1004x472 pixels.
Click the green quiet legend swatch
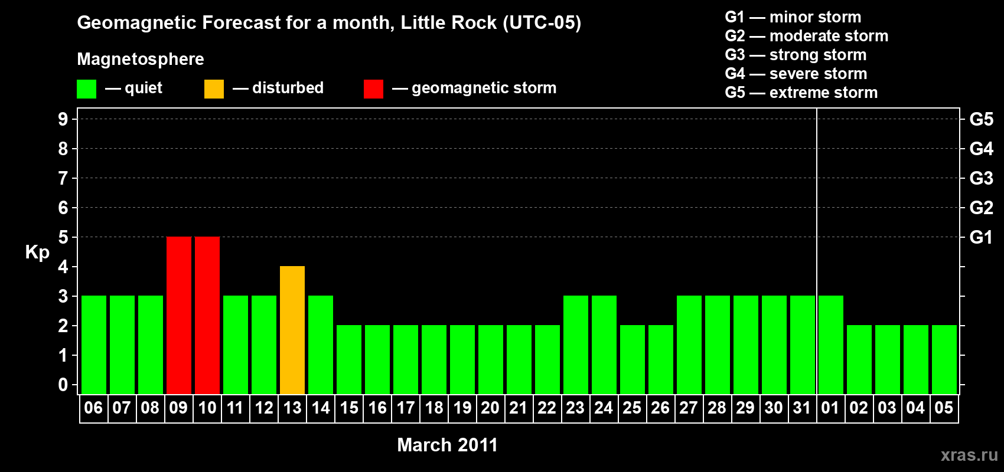pos(86,89)
